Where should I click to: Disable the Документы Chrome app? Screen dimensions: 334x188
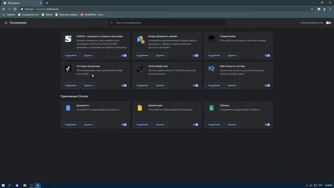point(124,125)
